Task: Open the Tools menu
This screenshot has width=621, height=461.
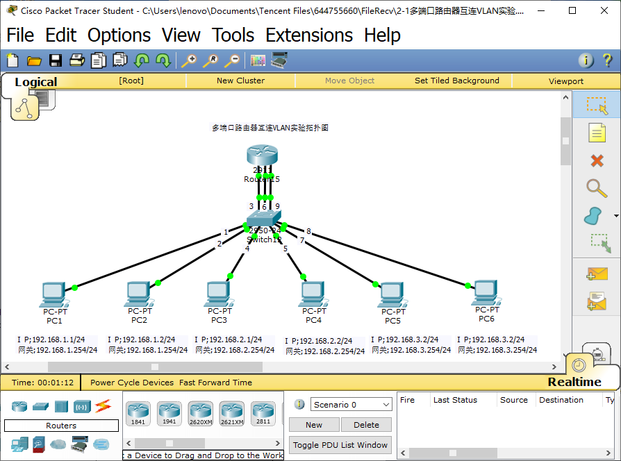Action: point(233,35)
